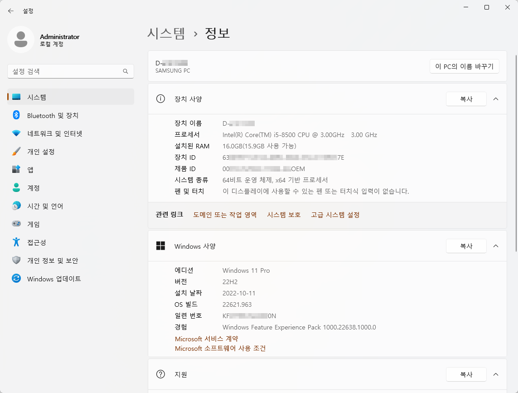Click the paintbrush personalization icon
The height and width of the screenshot is (393, 518).
[16, 152]
